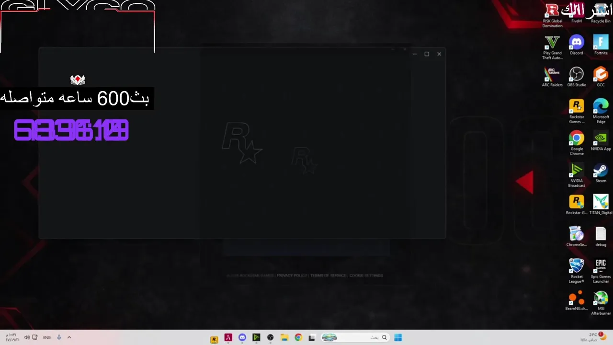Open MSI Afterburner desktop shortcut

pyautogui.click(x=601, y=303)
